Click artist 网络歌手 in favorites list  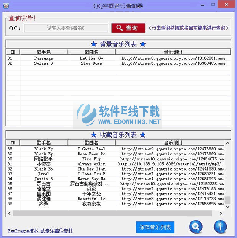[x=43, y=159]
